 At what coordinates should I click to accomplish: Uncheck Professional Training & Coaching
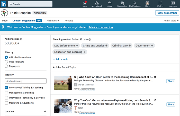tap(6, 88)
